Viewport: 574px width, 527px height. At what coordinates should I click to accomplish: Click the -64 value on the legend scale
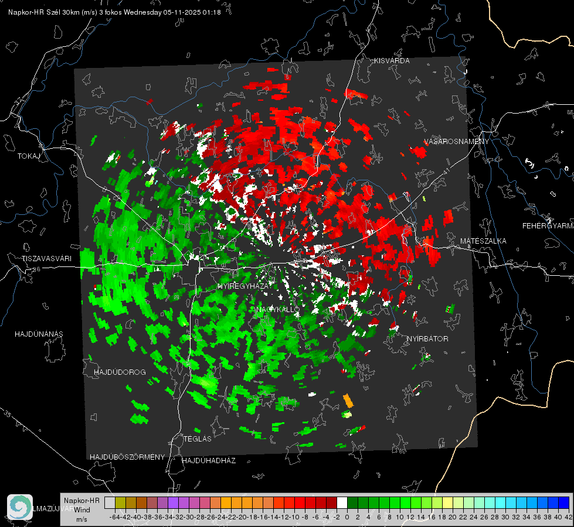[115, 517]
